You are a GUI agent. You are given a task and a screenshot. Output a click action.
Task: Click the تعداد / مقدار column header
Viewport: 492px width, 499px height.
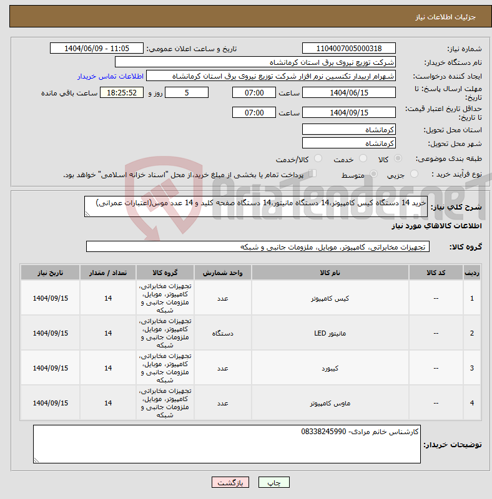108,273
